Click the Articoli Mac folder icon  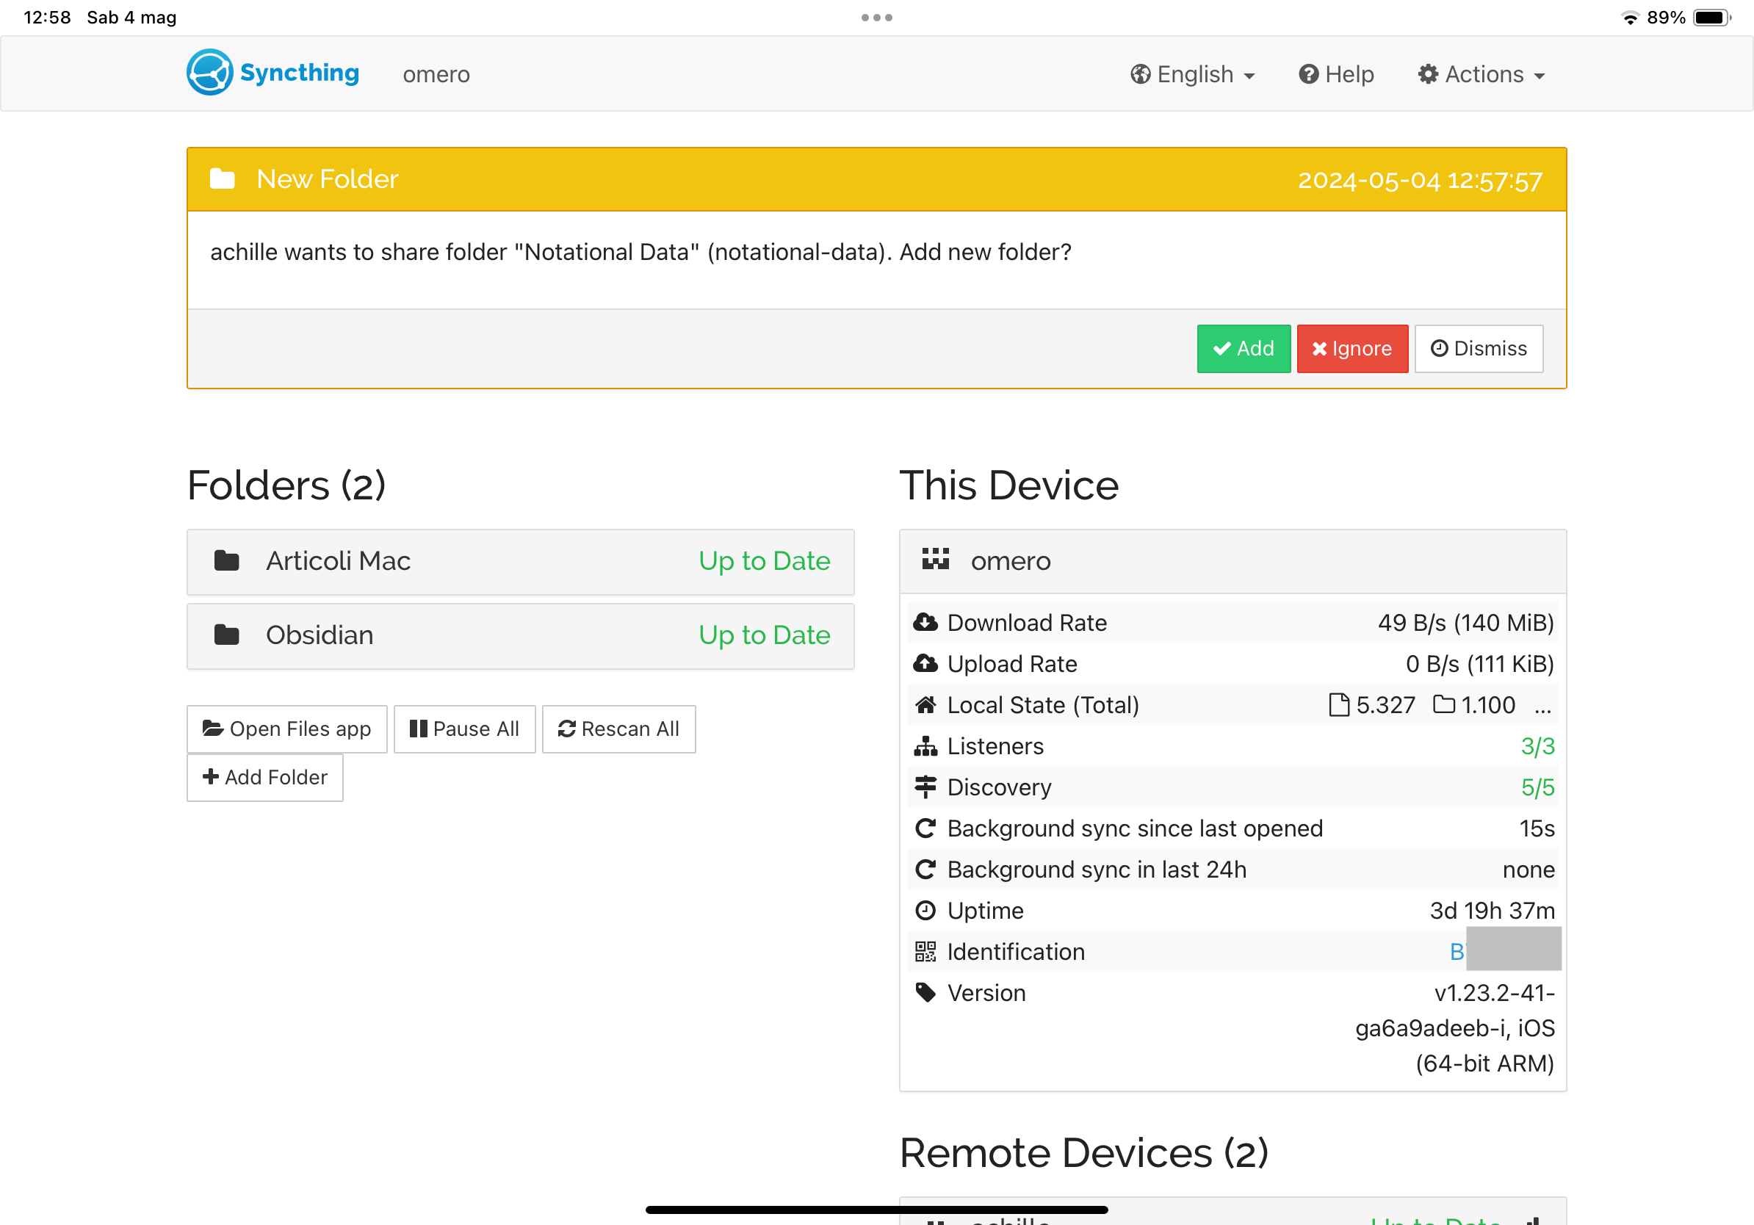click(227, 560)
